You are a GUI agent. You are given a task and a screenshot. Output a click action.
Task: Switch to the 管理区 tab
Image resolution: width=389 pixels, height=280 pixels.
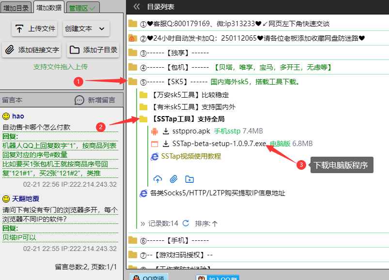[x=81, y=8]
